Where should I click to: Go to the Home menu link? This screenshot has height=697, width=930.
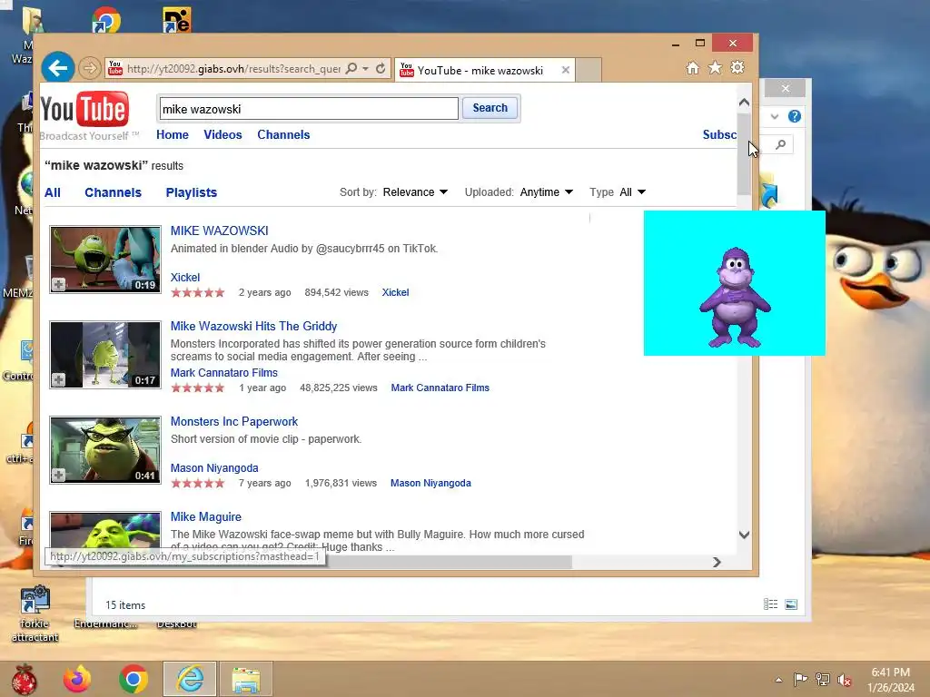coord(172,134)
